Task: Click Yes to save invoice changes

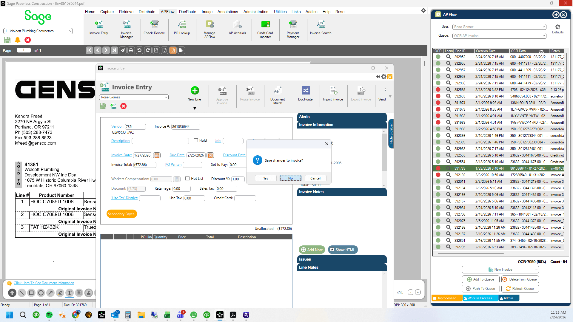Action: [266, 178]
